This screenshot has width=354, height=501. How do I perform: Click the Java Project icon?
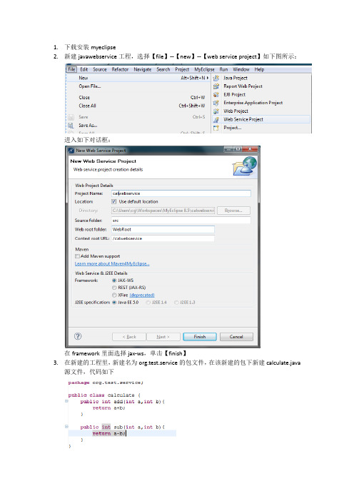[x=216, y=78]
